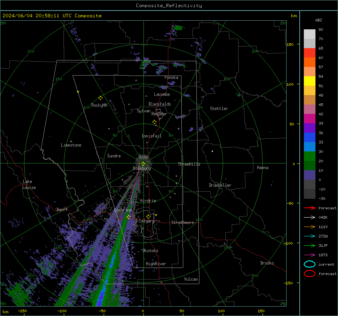This screenshot has height=316, width=338.
Task: Click the 60 dBZ red color swatch
Action: tap(309, 53)
